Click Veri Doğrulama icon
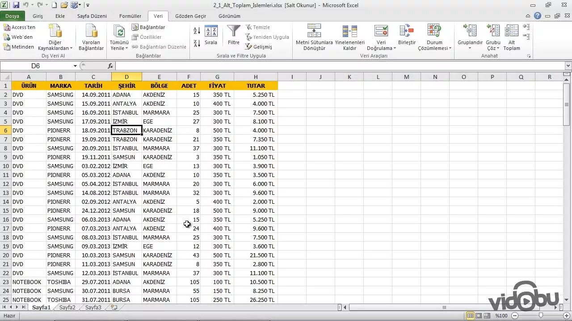This screenshot has width=572, height=321. [x=381, y=31]
